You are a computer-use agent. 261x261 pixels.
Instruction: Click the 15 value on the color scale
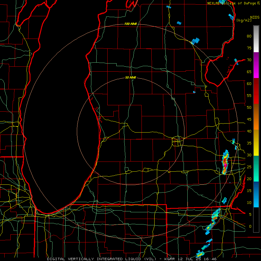[249, 191]
